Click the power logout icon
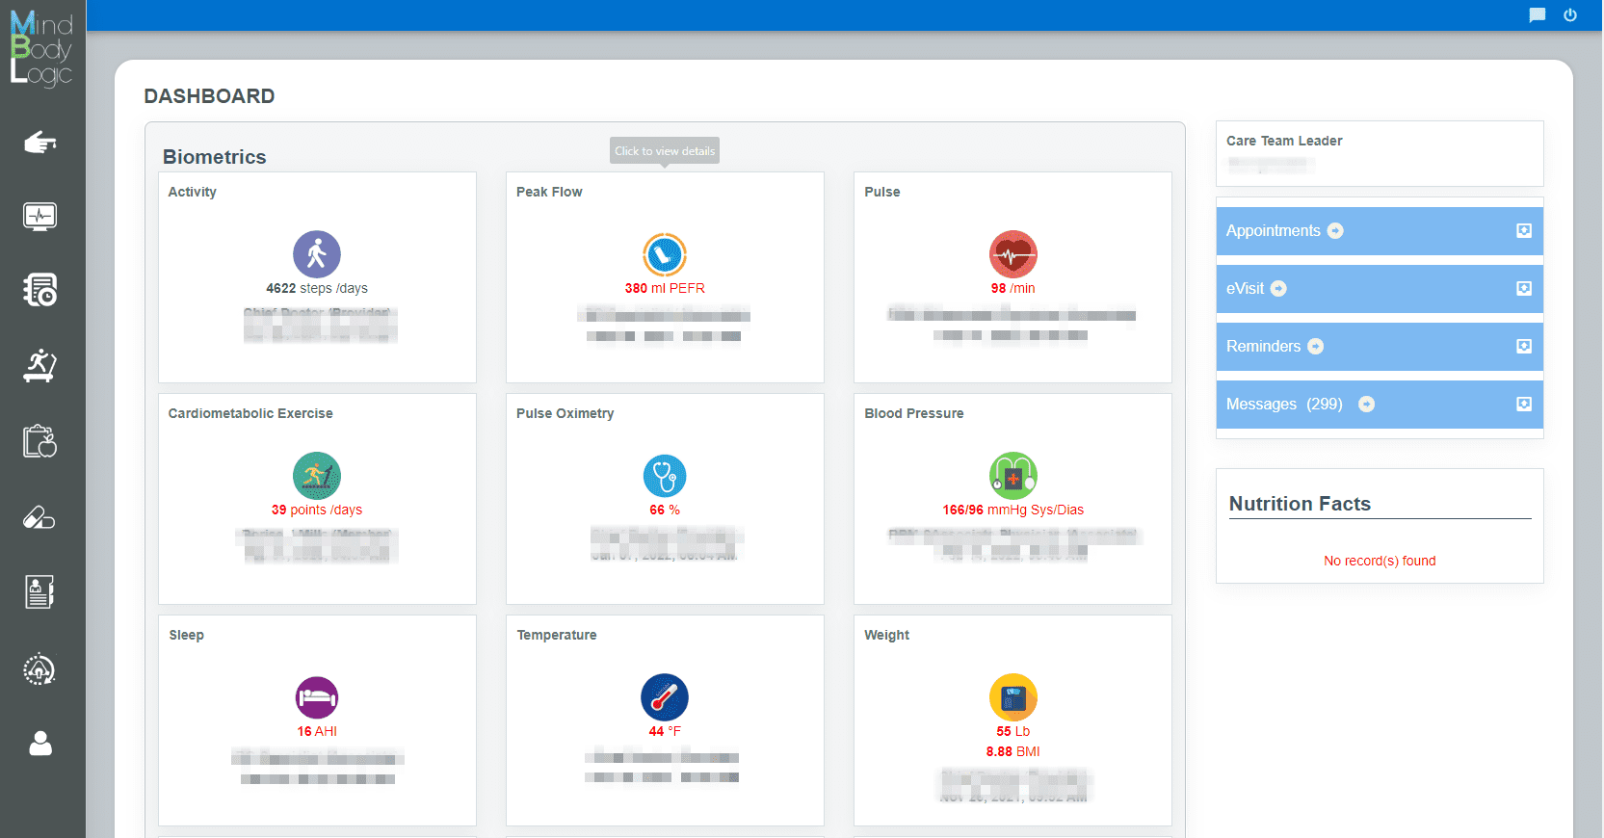Screen dimensions: 1604x838 (1570, 14)
